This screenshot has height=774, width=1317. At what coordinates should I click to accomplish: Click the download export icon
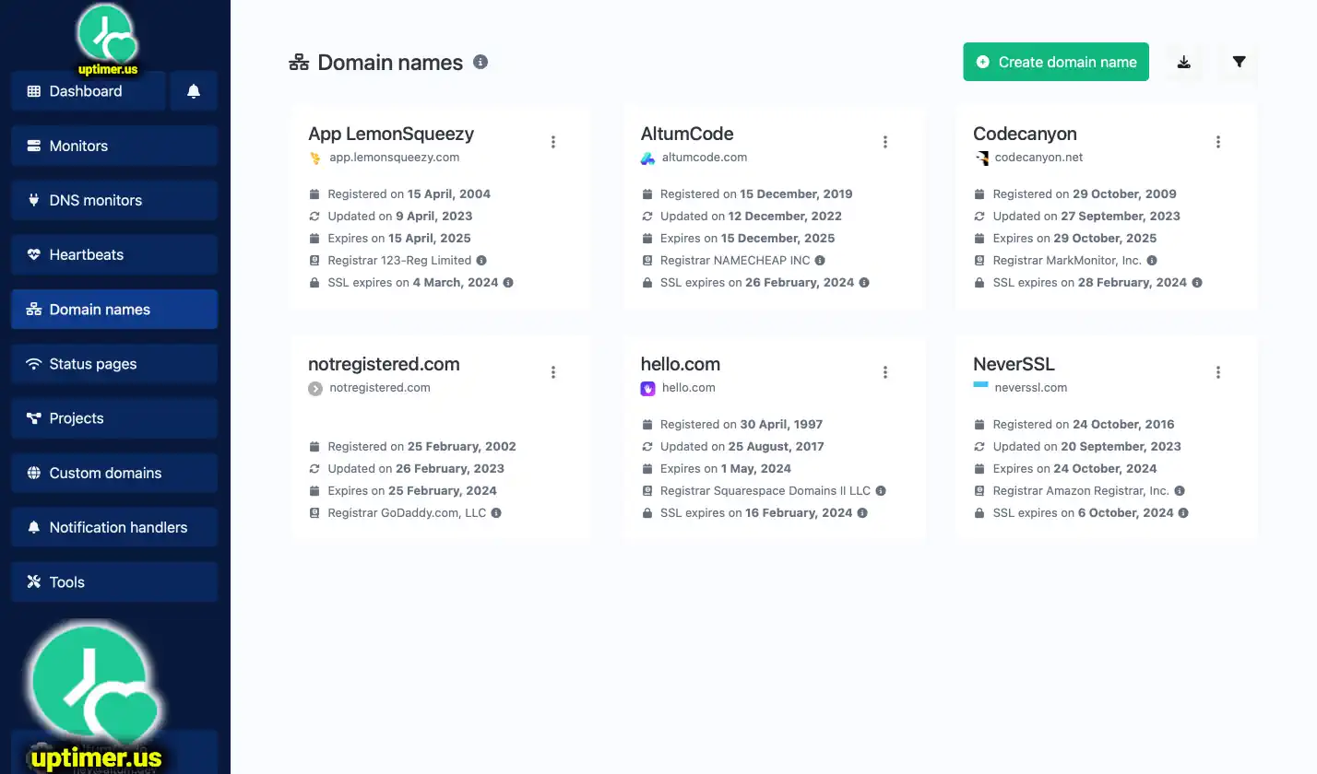(1184, 62)
